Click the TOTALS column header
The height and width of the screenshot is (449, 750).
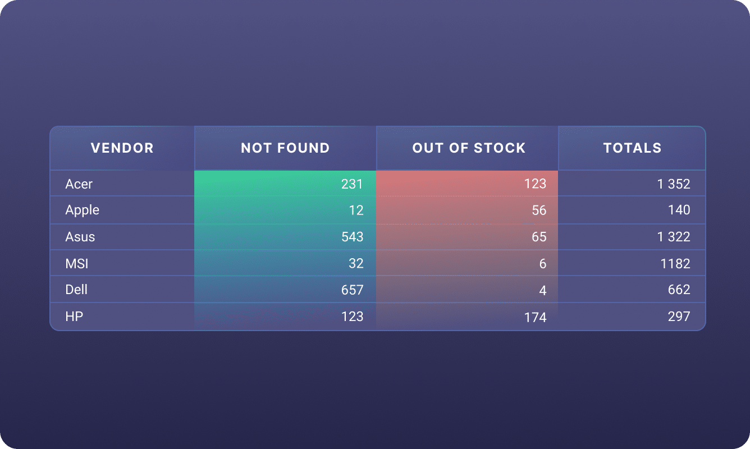[632, 148]
